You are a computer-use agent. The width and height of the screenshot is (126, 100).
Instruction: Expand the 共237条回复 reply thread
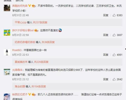tap(40, 22)
